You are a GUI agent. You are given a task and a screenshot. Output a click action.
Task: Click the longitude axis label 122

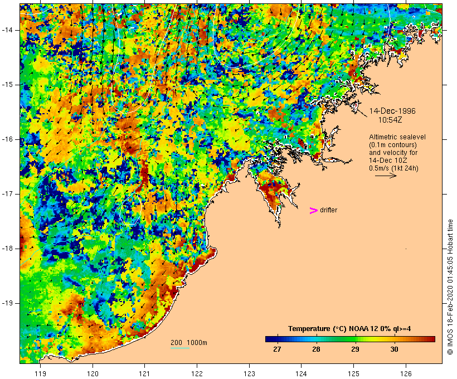(x=197, y=373)
